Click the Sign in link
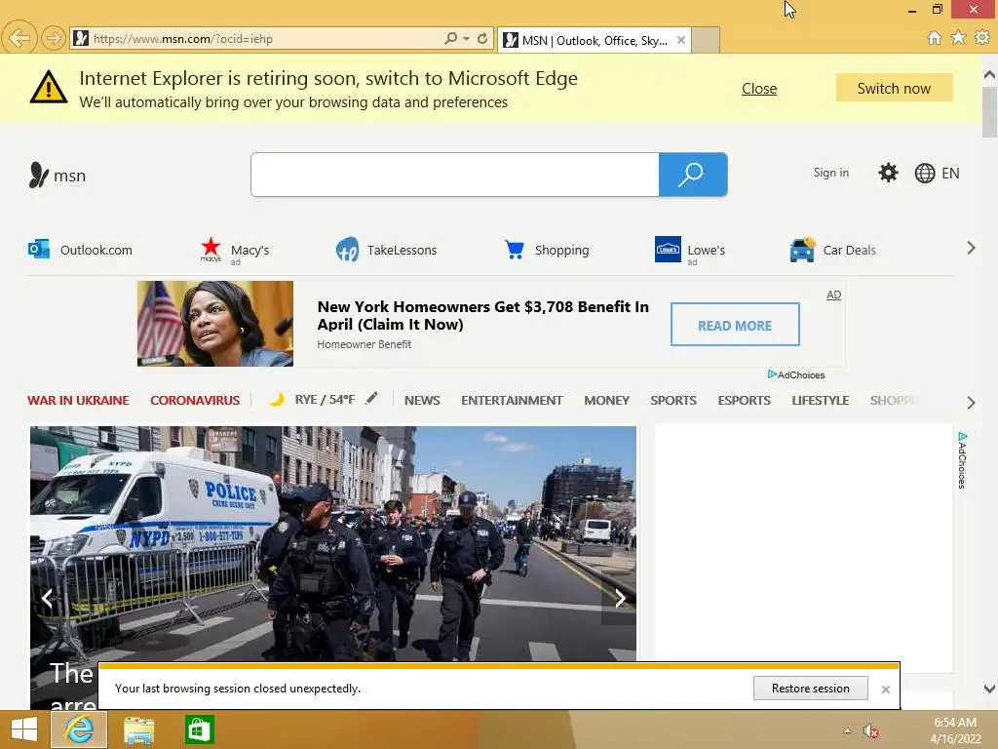The image size is (998, 749). click(830, 173)
